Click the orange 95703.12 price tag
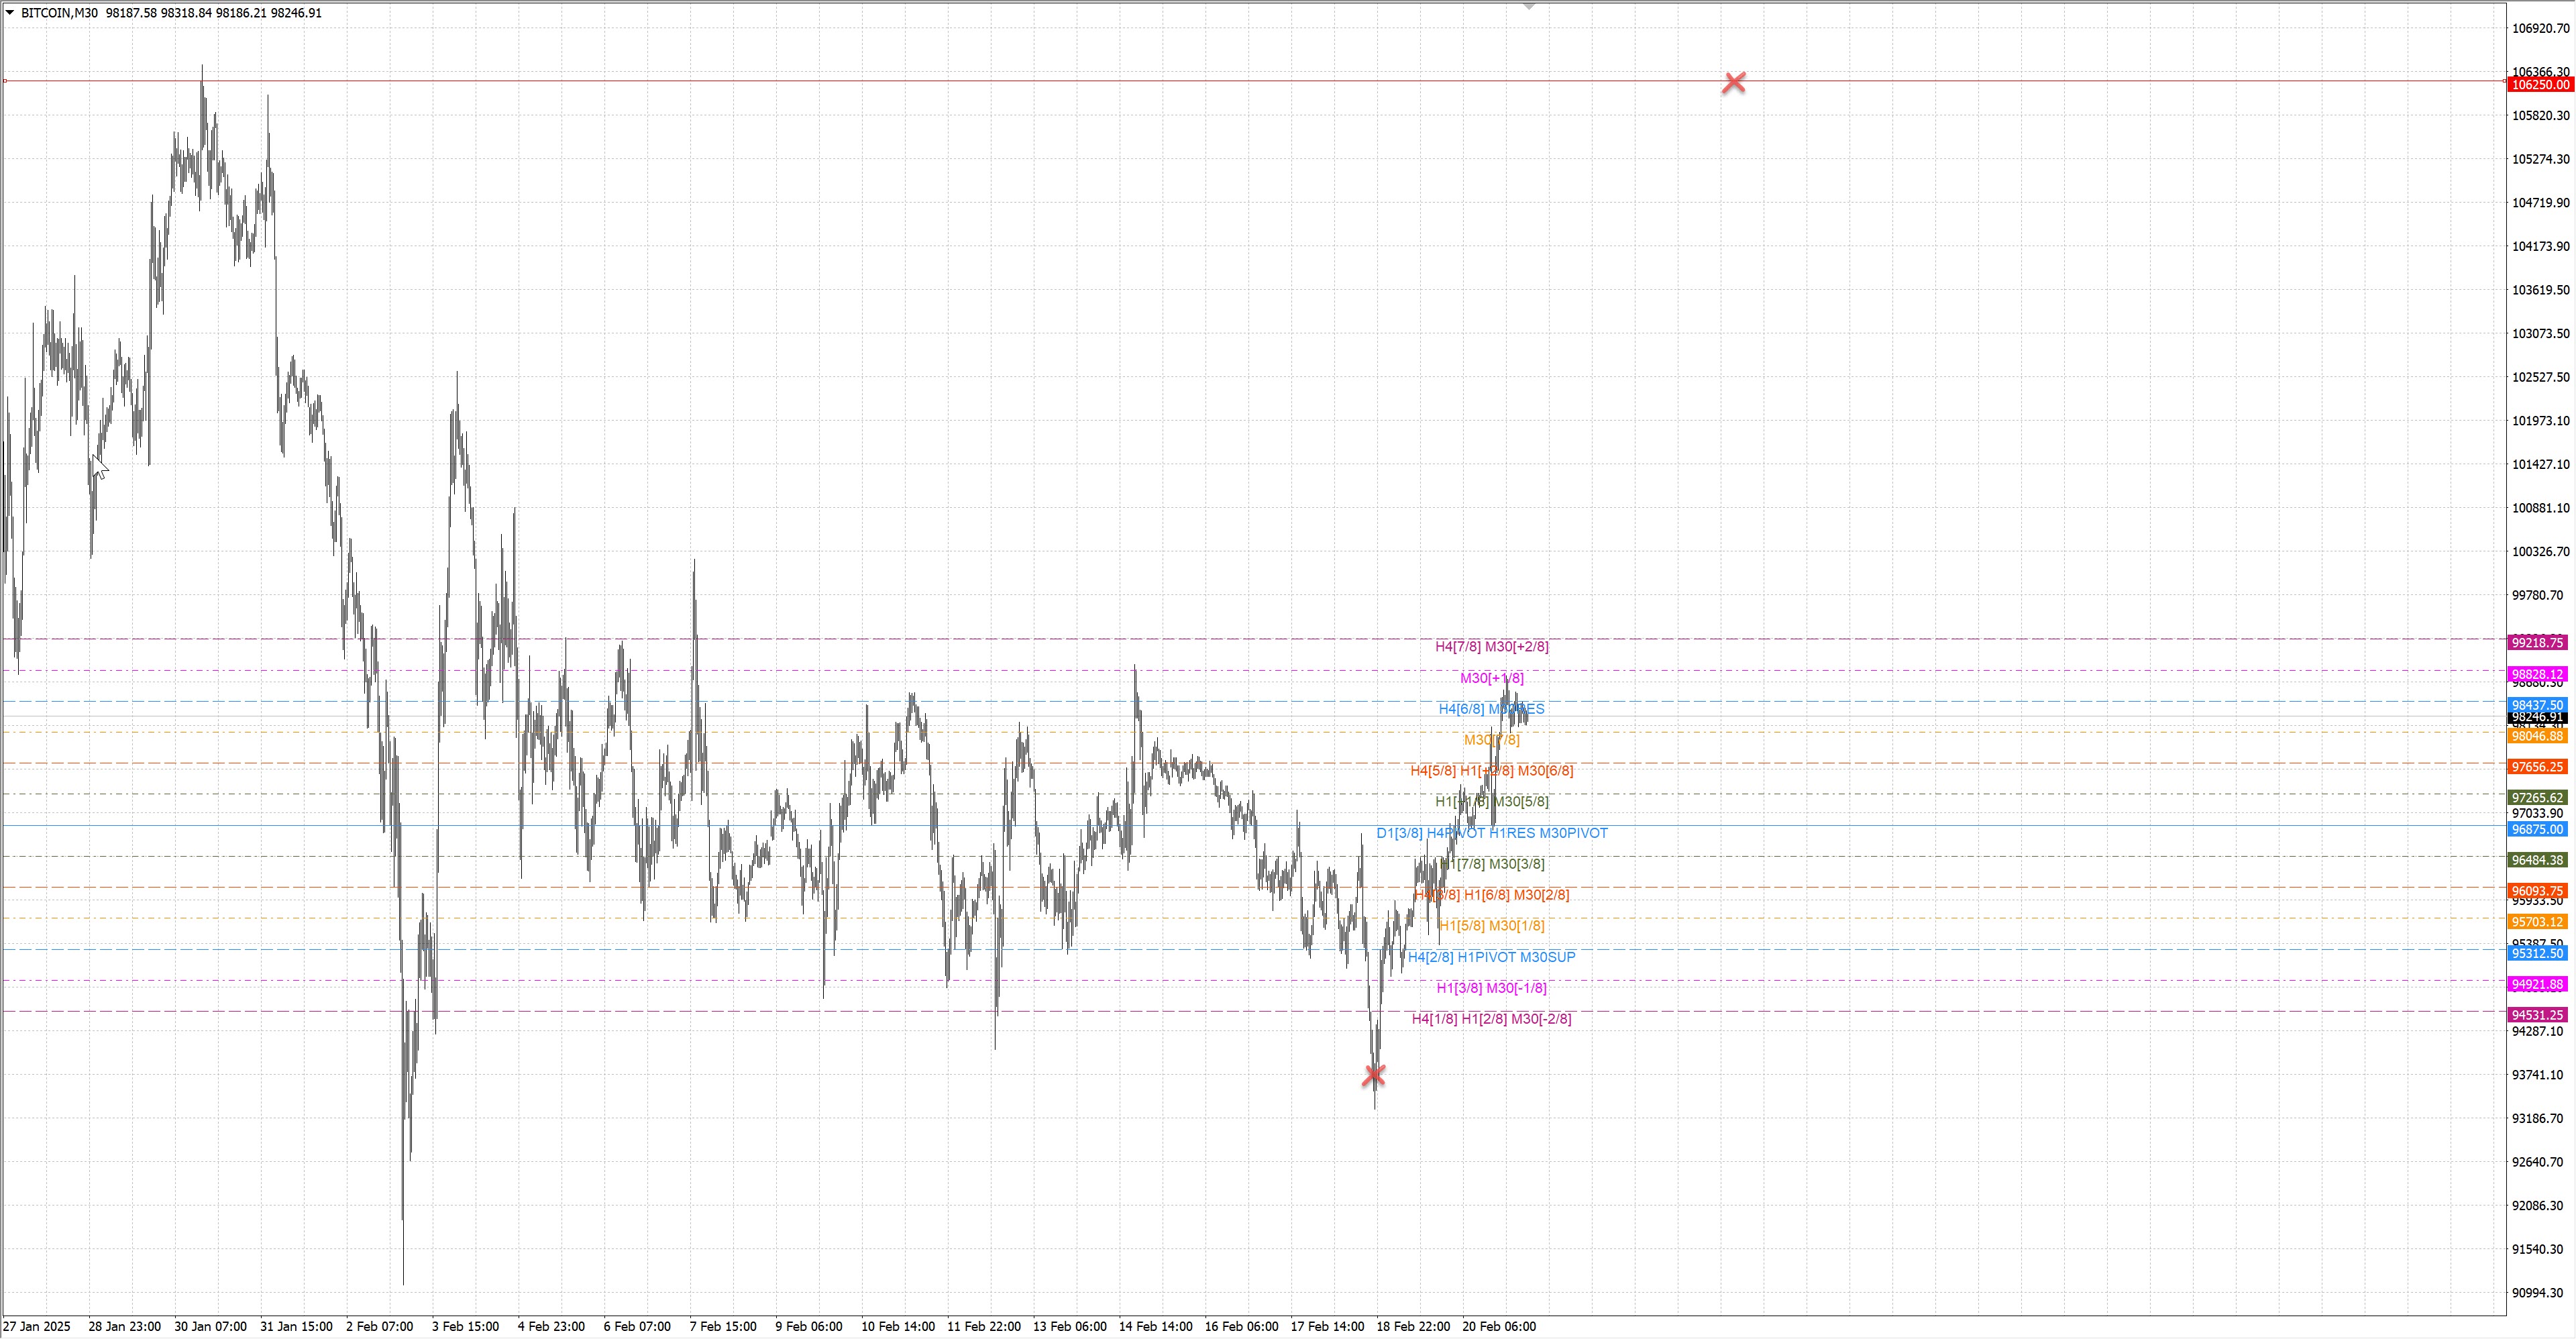 pos(2539,922)
